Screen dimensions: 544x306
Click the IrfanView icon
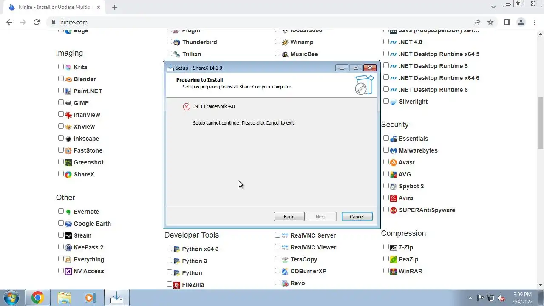[x=68, y=115]
